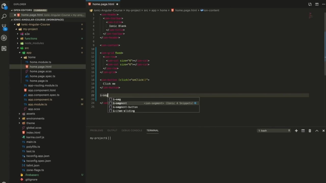Maximize the panel with the chevron up icon
The image size is (326, 183).
point(317,130)
